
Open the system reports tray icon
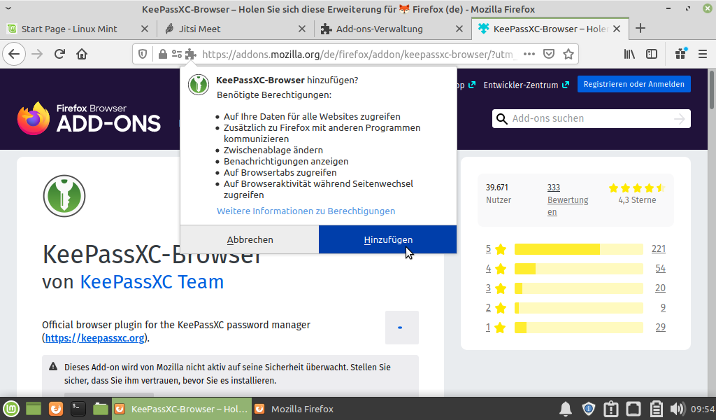tap(611, 409)
